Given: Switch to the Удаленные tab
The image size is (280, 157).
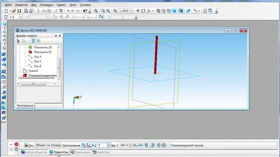Looking at the screenshot, I should tap(80, 152).
